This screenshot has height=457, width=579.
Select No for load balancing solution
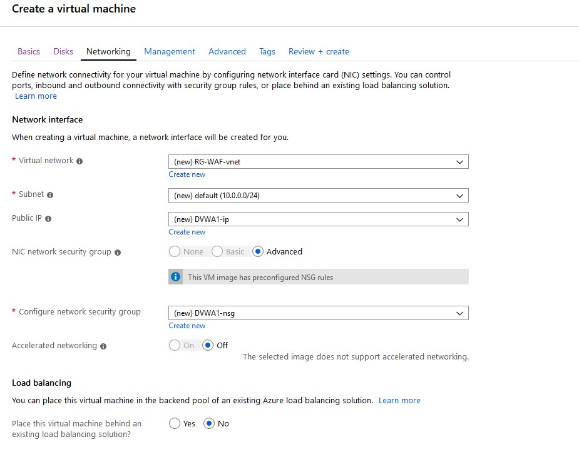click(x=209, y=424)
